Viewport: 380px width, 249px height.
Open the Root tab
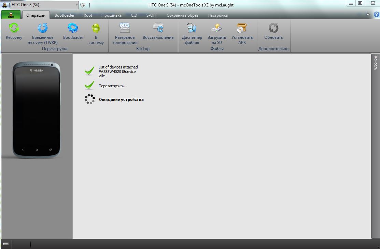pos(88,15)
